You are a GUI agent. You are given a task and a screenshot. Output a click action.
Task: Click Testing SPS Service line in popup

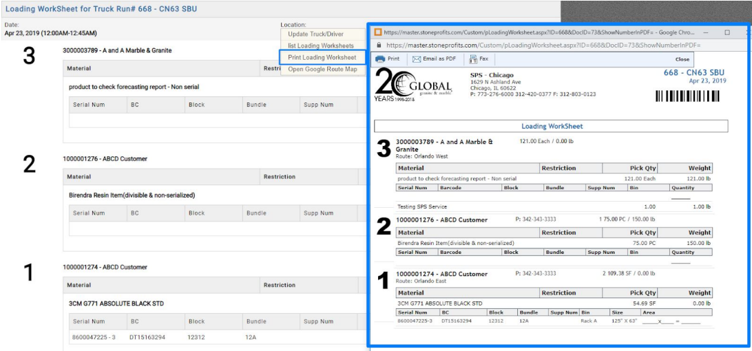pos(422,206)
